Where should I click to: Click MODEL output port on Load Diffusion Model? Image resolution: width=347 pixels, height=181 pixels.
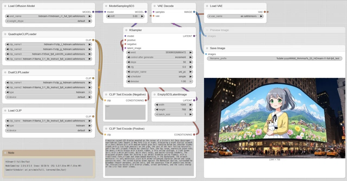pyautogui.click(x=93, y=12)
